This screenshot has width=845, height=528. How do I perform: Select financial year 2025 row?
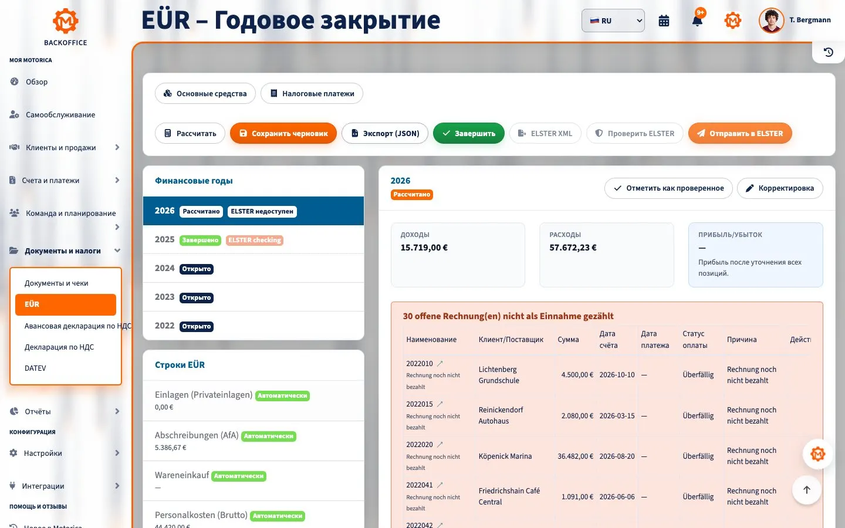click(x=253, y=239)
